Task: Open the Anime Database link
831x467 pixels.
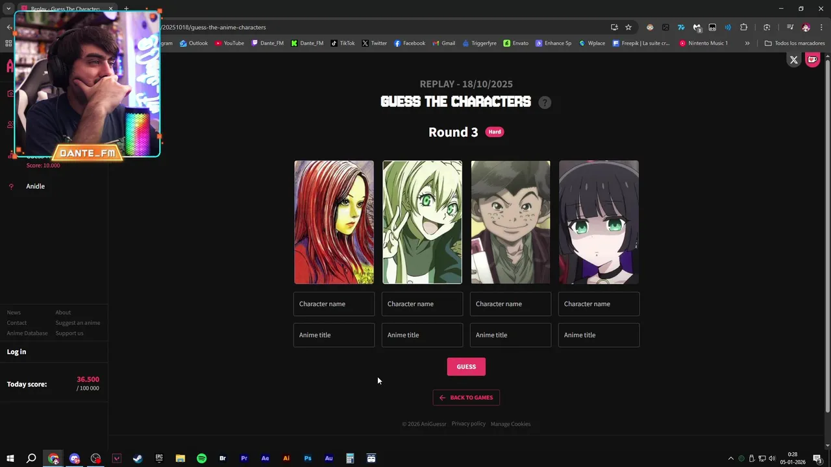Action: pyautogui.click(x=27, y=333)
